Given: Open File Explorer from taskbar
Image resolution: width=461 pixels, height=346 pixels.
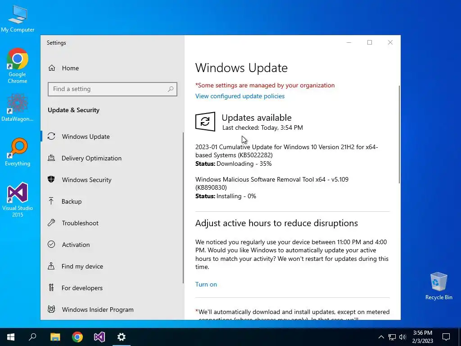Looking at the screenshot, I should coord(55,337).
